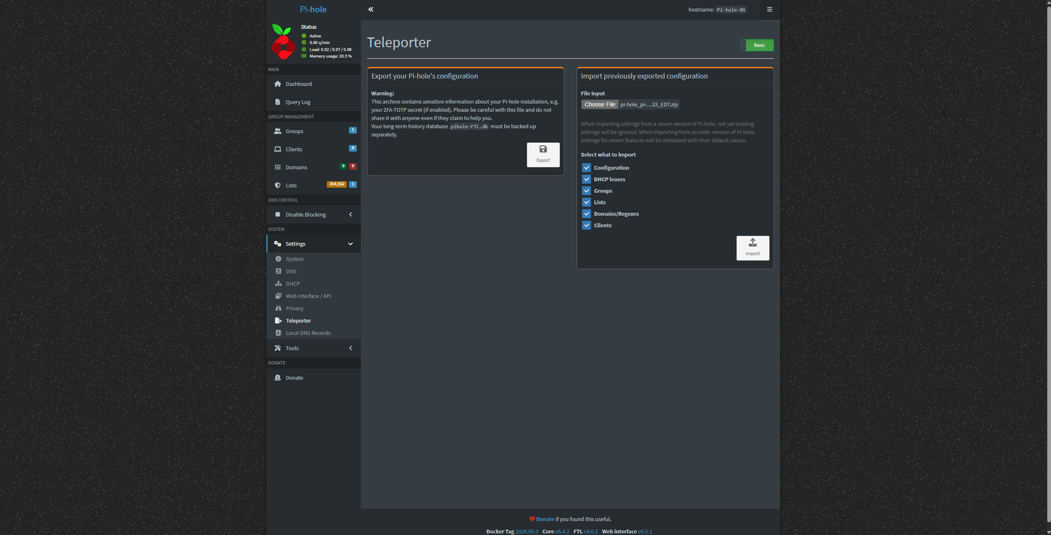Click the Pi-hole title link
1051x535 pixels.
coord(313,9)
